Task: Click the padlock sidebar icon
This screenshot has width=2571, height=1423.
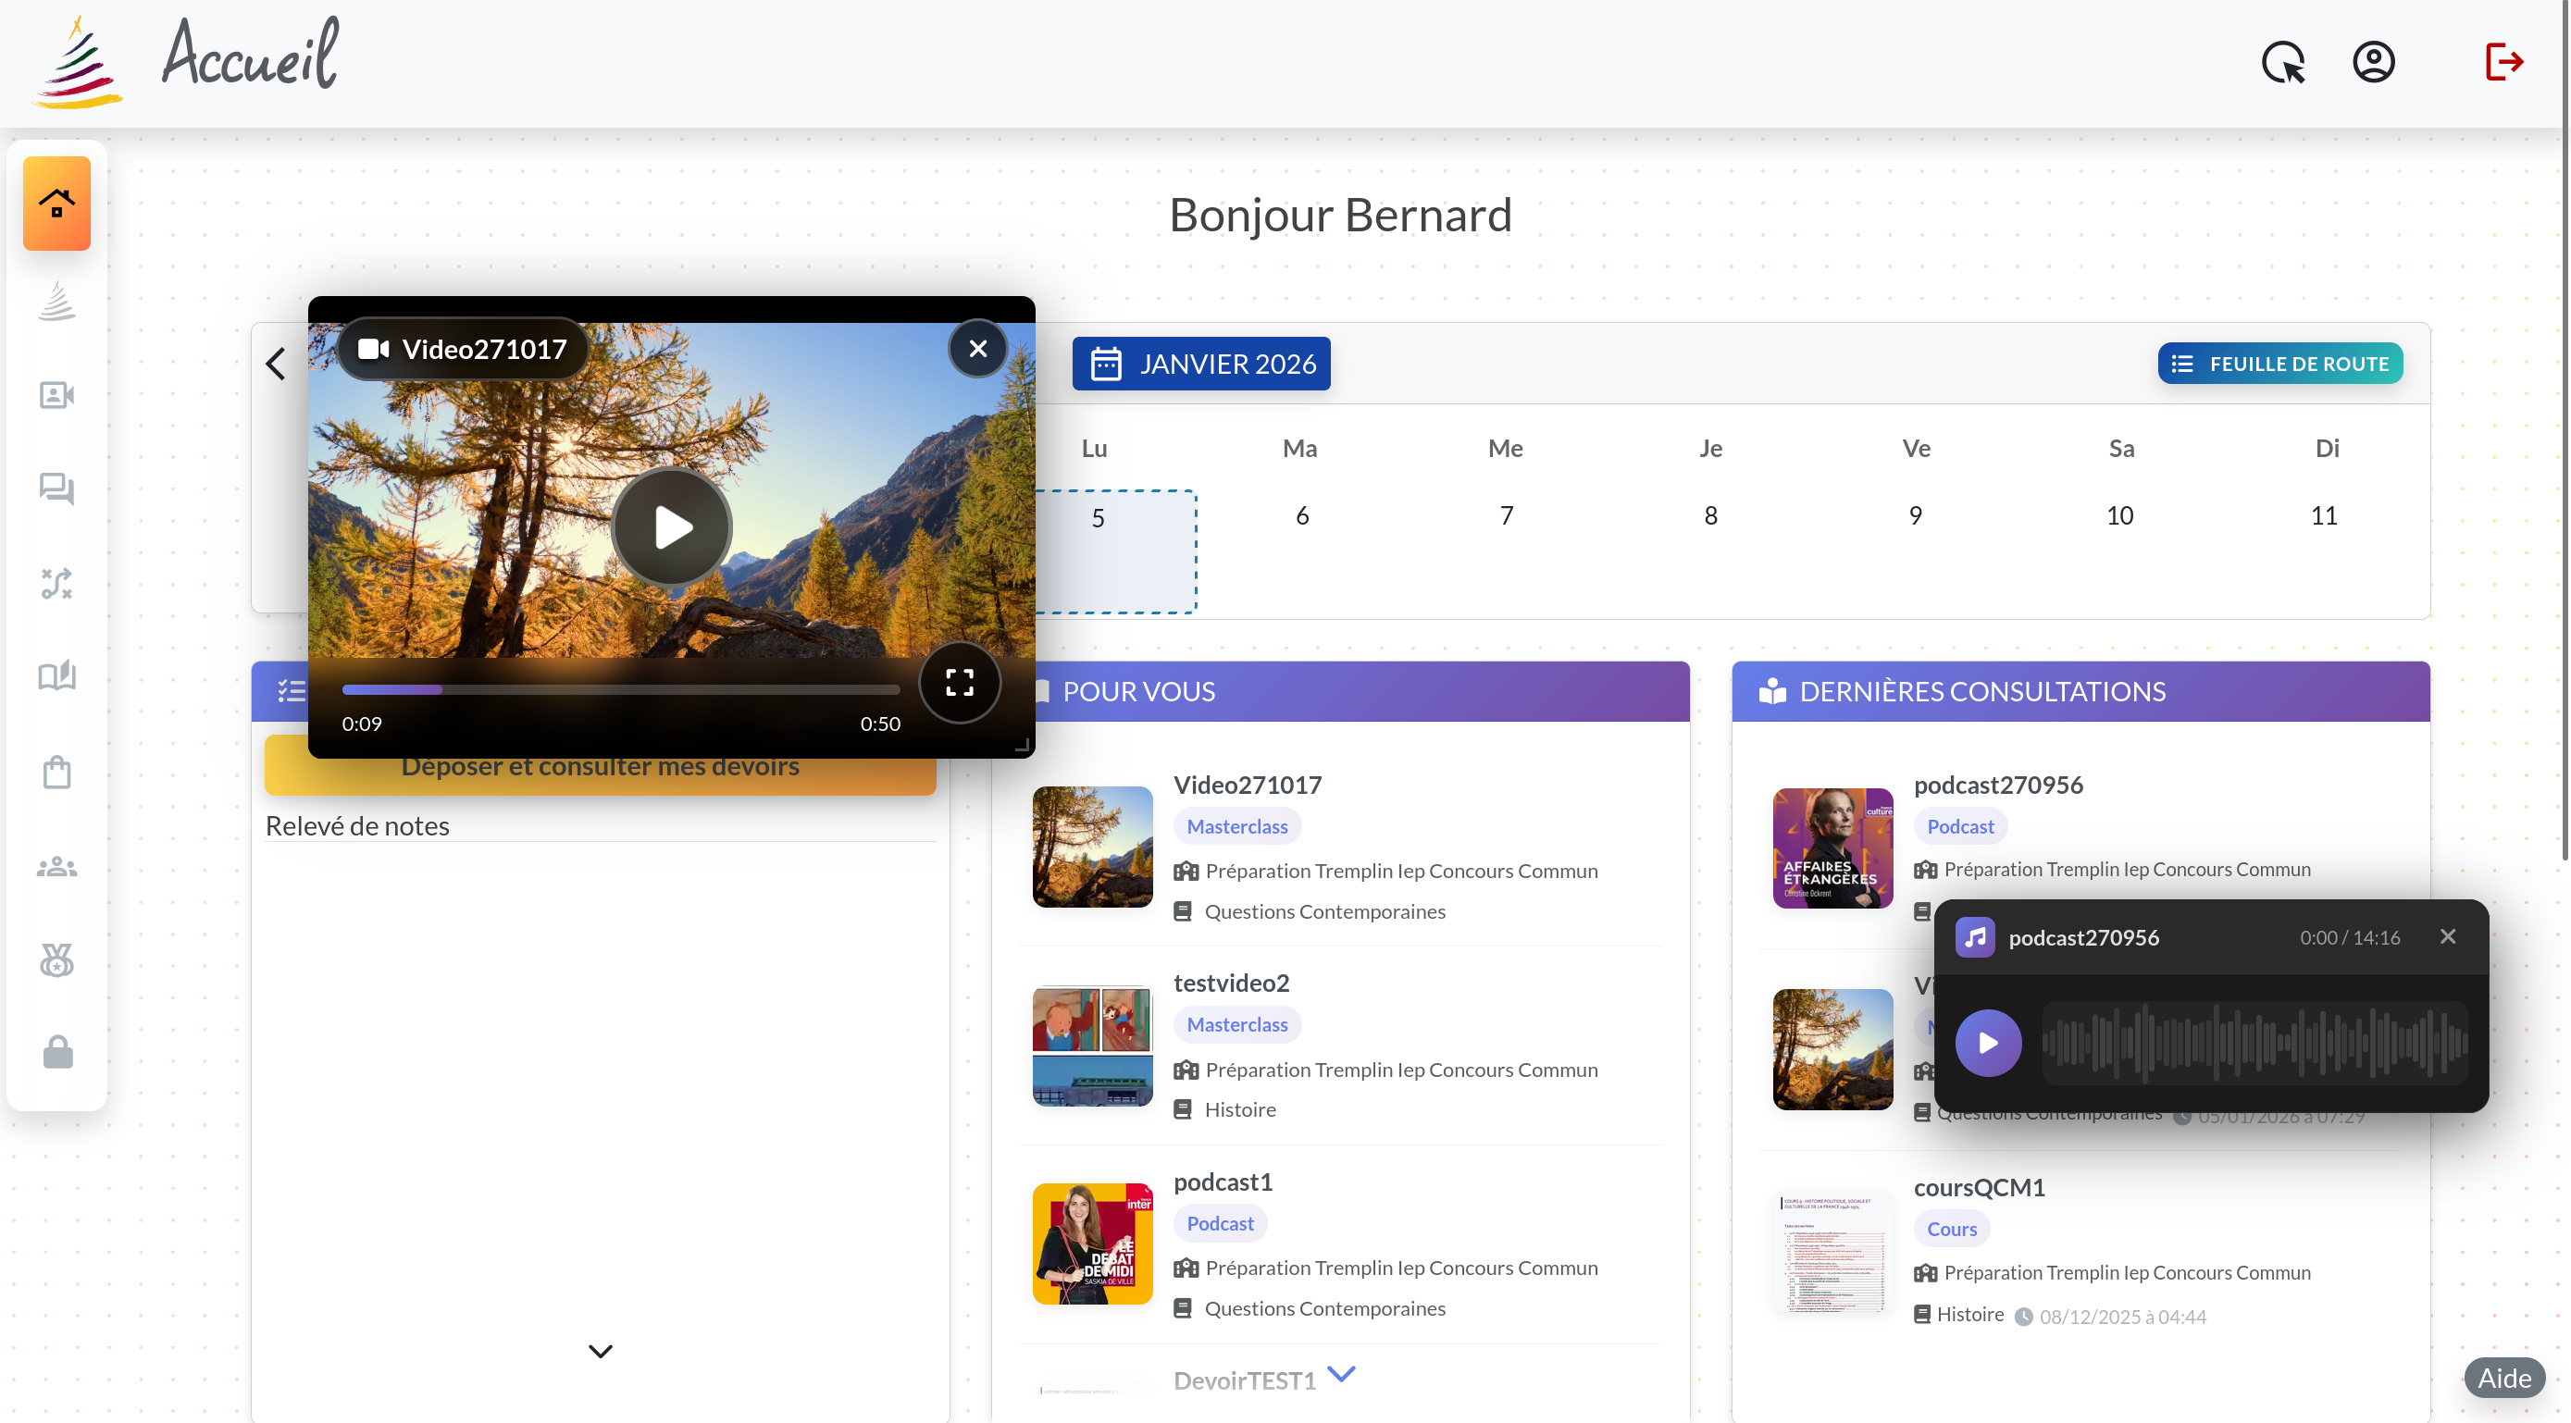Action: click(x=56, y=1052)
